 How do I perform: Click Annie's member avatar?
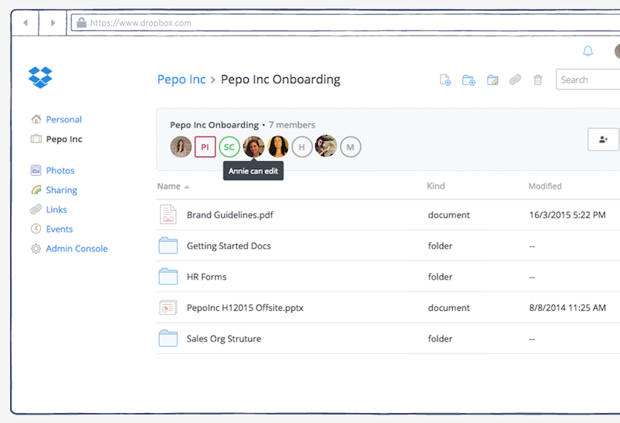point(253,147)
